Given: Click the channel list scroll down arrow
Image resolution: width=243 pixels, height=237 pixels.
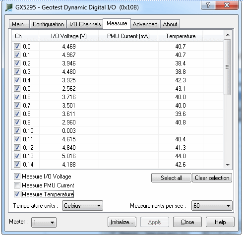Looking at the screenshot, I should coord(228,165).
